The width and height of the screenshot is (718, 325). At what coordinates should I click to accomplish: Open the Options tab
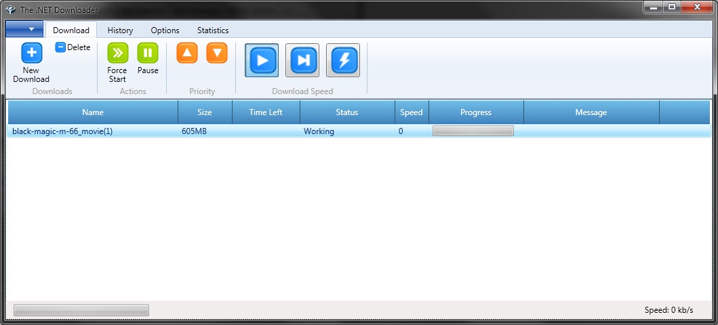165,30
